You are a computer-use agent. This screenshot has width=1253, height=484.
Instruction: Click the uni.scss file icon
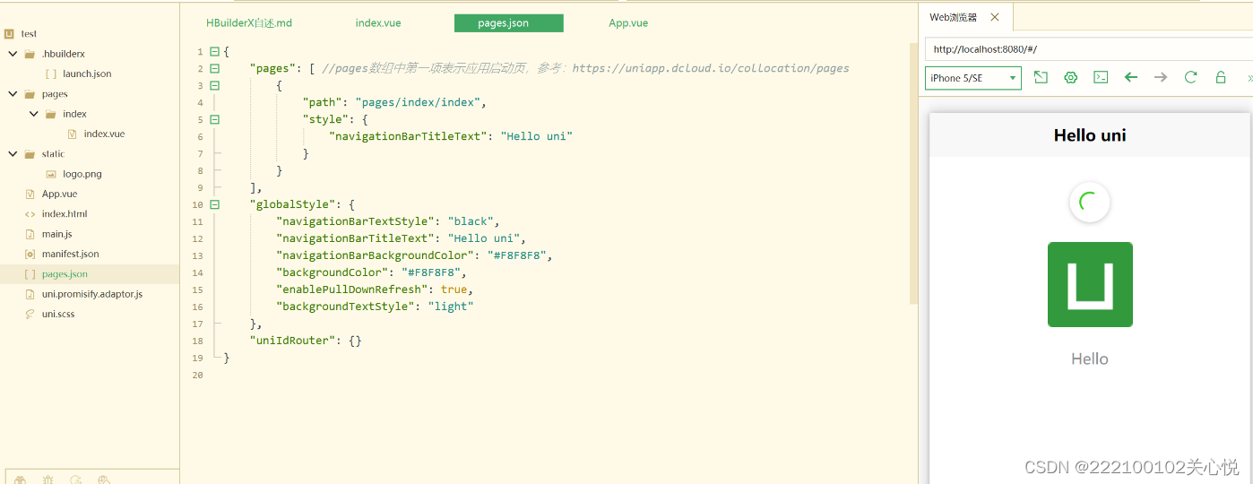(x=30, y=314)
